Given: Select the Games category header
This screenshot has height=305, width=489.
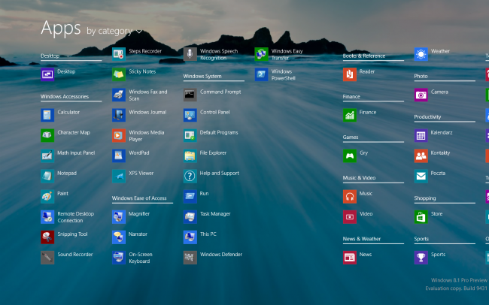Looking at the screenshot, I should [x=351, y=137].
